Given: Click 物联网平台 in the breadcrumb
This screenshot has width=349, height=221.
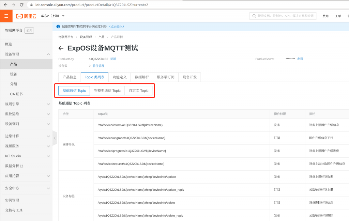Looking at the screenshot, I should (66, 37).
